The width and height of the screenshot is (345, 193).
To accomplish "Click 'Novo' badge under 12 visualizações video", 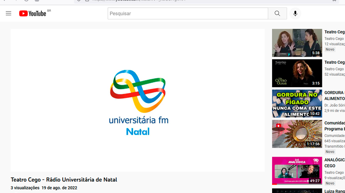I will [330, 49].
